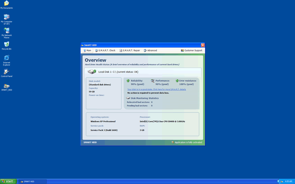Open My Documents desktop icon

tap(7, 3)
